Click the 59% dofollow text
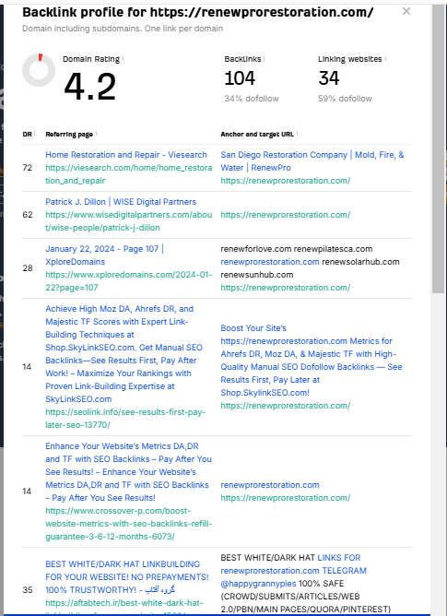Screen dimensions: 447x616 [x=345, y=99]
